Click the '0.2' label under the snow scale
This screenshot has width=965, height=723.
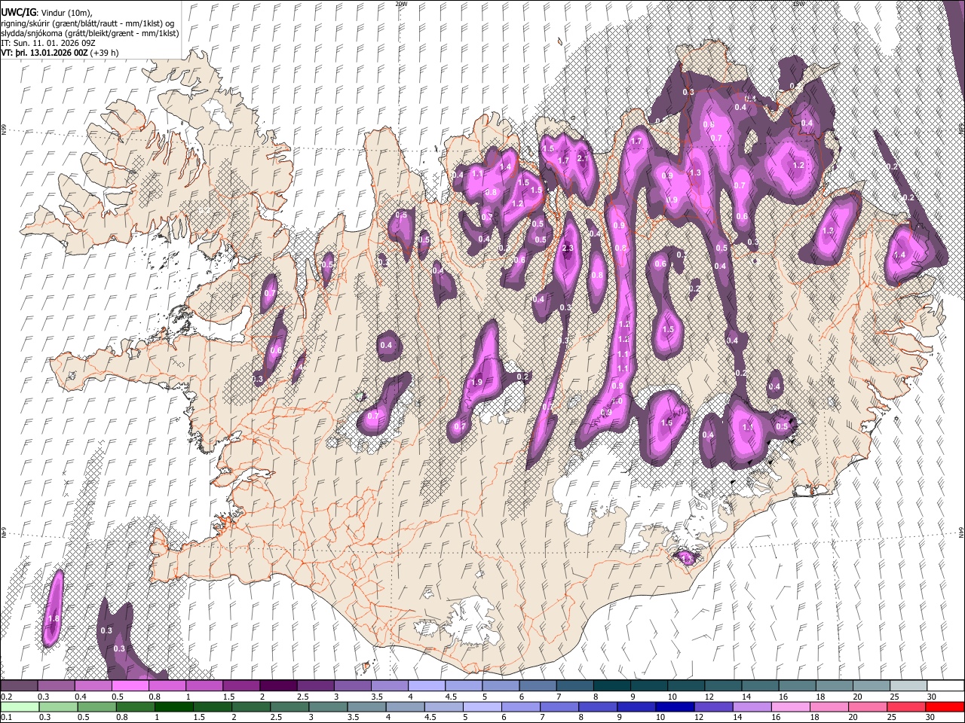(x=5, y=696)
